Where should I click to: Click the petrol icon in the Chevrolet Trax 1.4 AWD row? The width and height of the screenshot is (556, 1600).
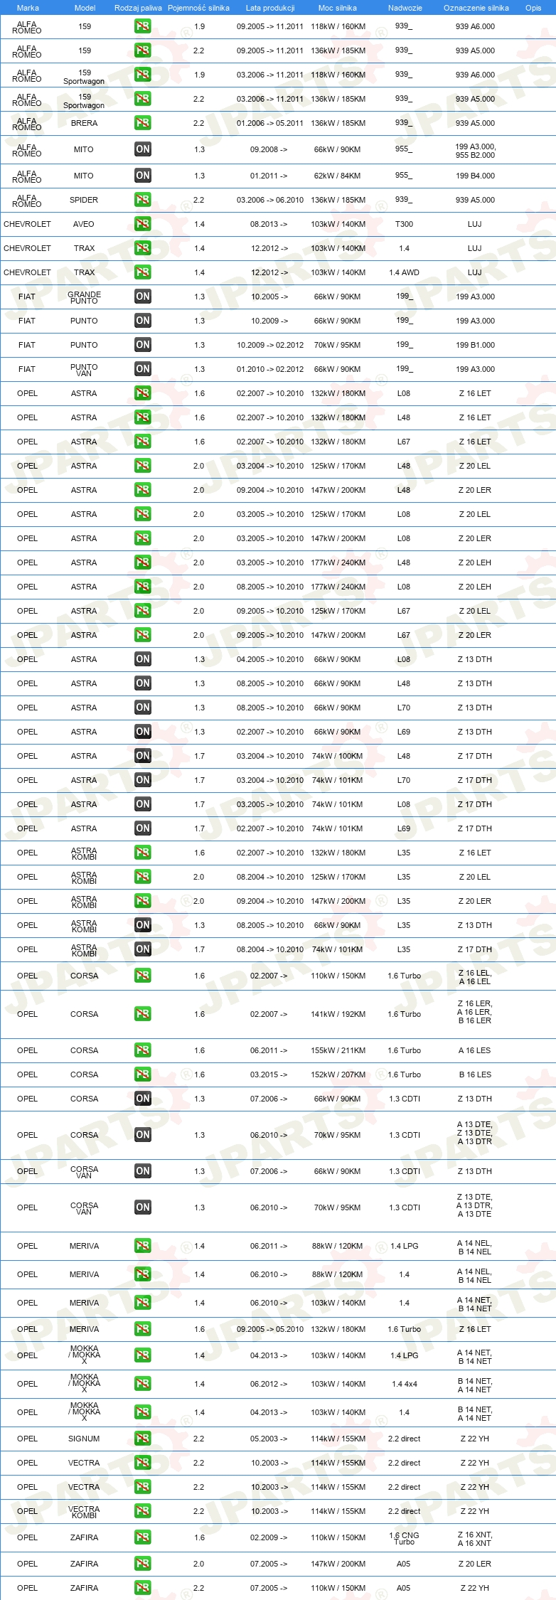142,272
